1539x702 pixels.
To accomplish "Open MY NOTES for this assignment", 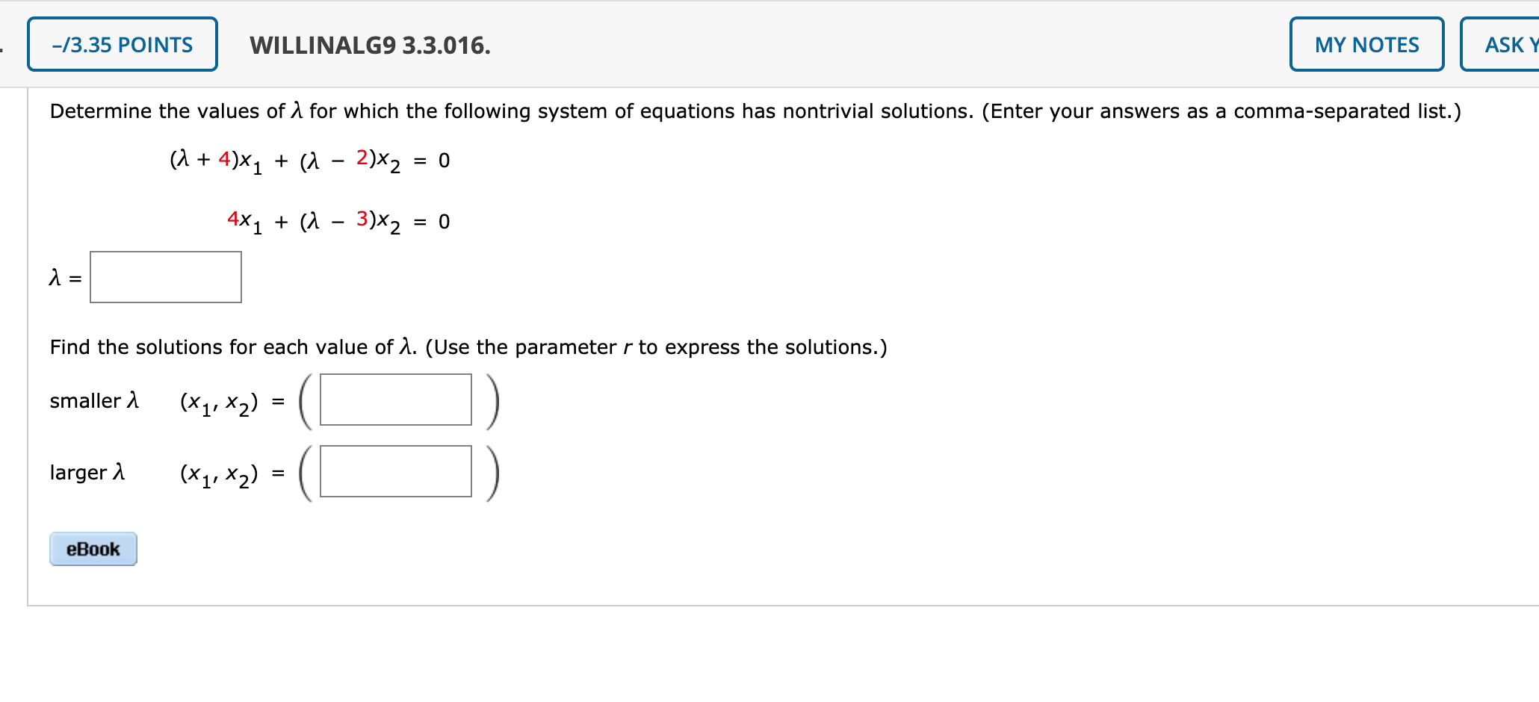I will pos(1366,45).
